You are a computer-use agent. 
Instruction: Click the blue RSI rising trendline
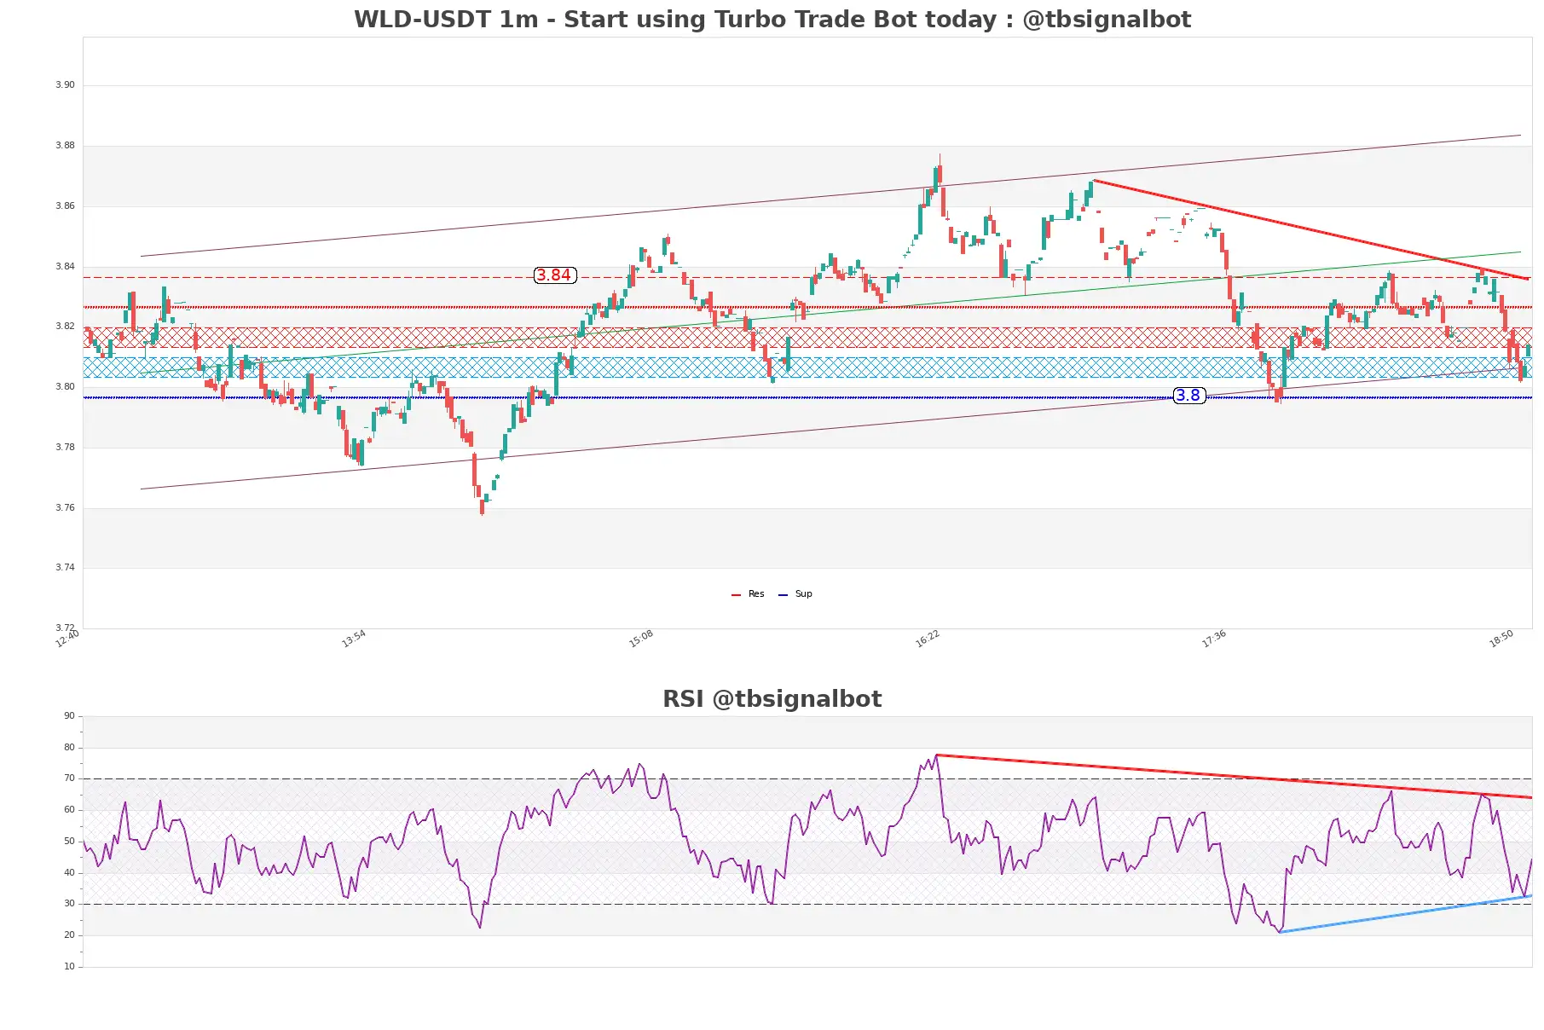pyautogui.click(x=1406, y=913)
